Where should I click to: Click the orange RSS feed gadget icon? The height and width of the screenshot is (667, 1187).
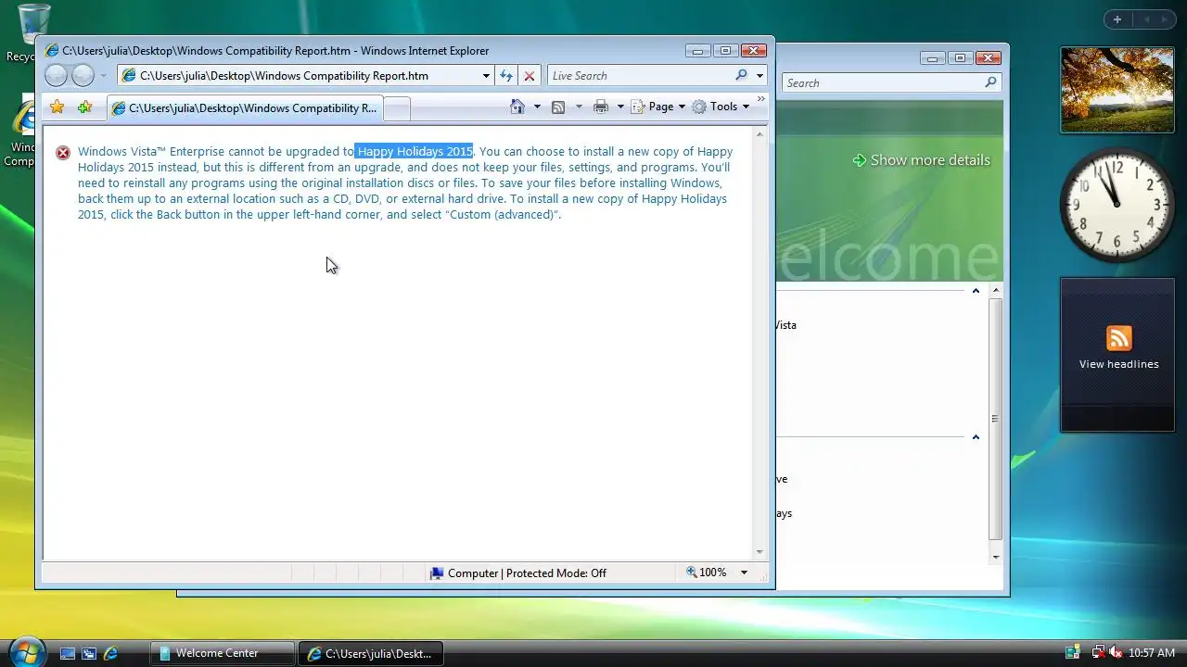point(1118,338)
